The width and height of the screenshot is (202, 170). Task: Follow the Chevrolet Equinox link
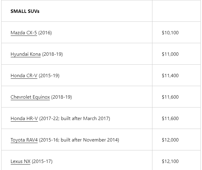point(30,97)
